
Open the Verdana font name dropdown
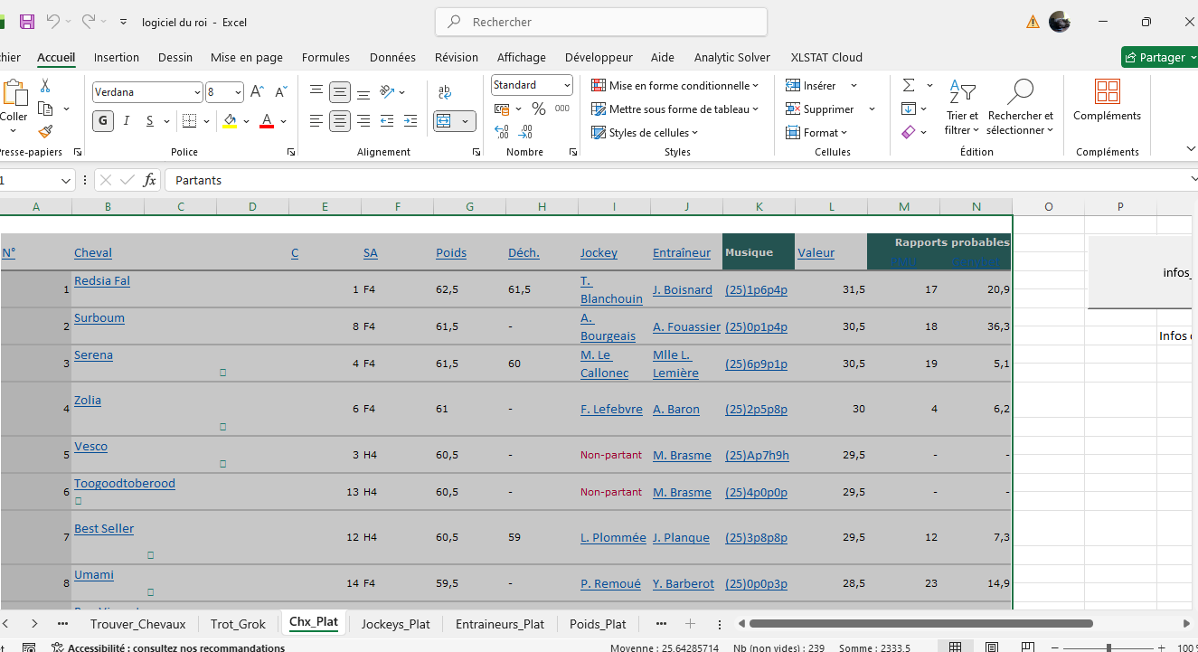[197, 92]
